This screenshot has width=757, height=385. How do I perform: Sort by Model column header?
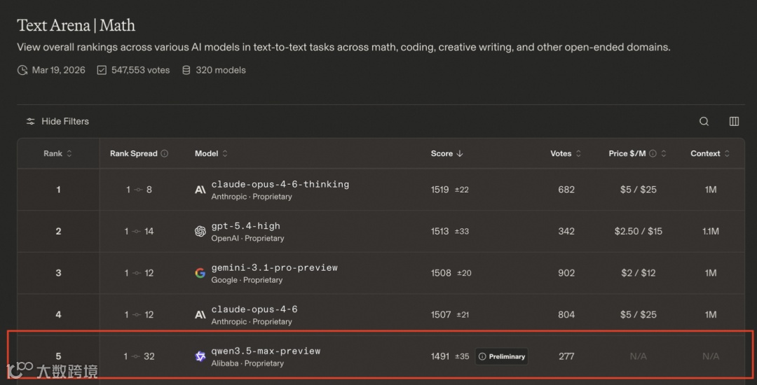pyautogui.click(x=211, y=154)
